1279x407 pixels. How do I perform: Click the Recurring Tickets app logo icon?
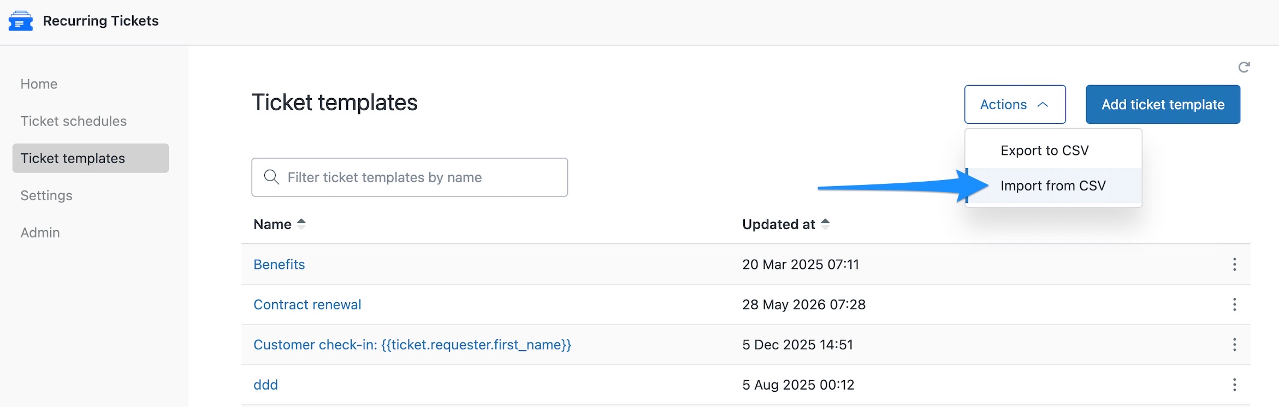21,21
